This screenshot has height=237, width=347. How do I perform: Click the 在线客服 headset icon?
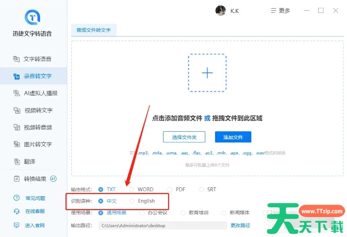click(17, 211)
